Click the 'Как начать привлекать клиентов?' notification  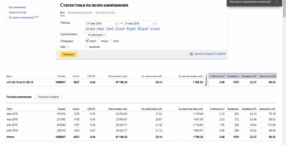(250, 2)
